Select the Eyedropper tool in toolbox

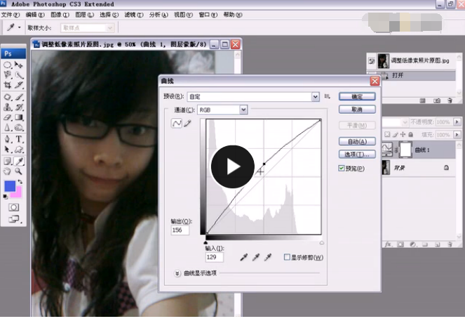19,161
